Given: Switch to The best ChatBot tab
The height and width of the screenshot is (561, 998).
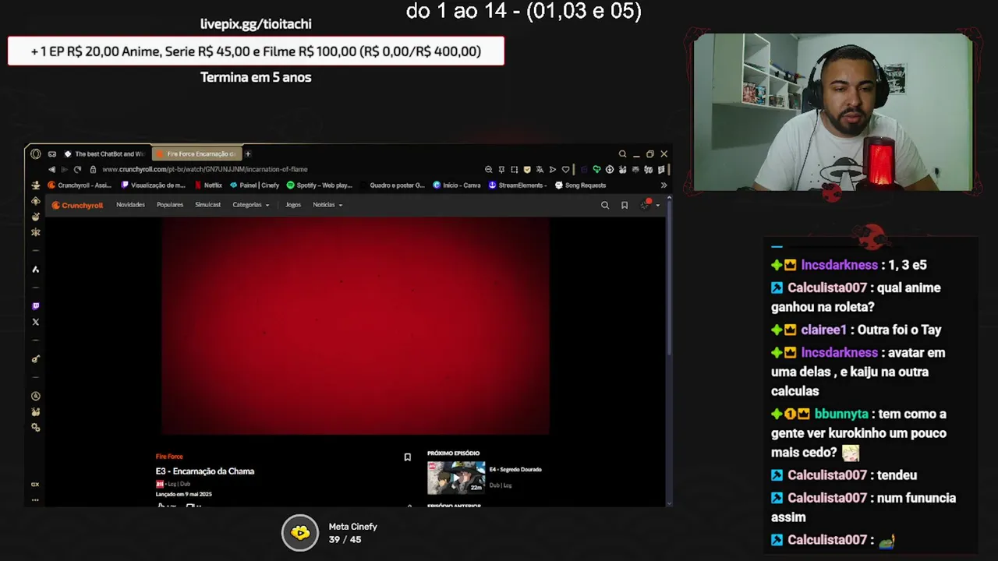Looking at the screenshot, I should [105, 153].
